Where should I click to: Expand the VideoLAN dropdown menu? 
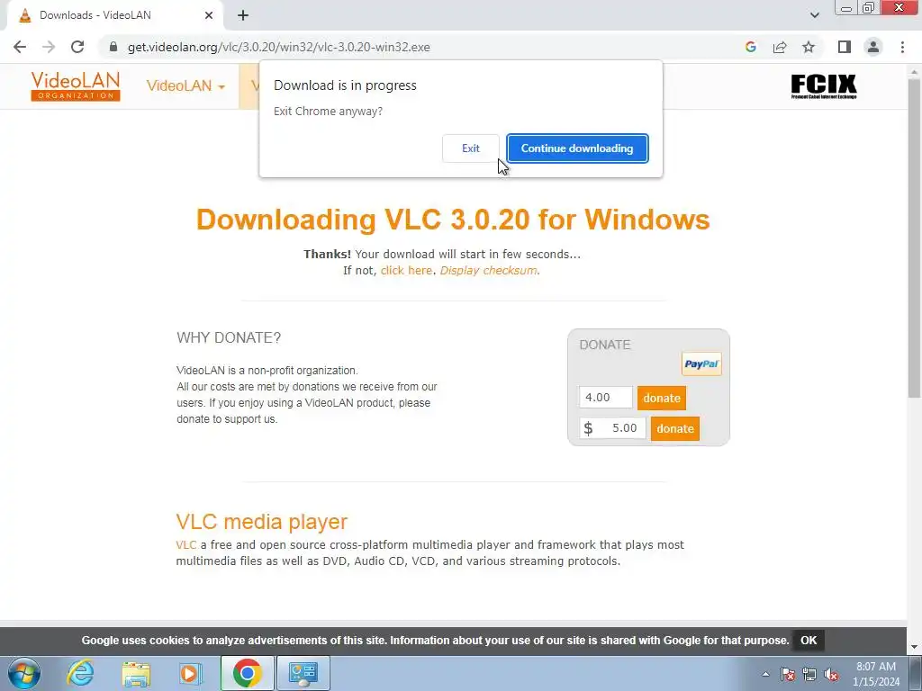pyautogui.click(x=185, y=85)
